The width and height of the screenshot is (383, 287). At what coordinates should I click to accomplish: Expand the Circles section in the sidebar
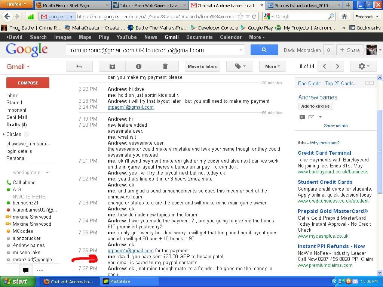point(4,134)
